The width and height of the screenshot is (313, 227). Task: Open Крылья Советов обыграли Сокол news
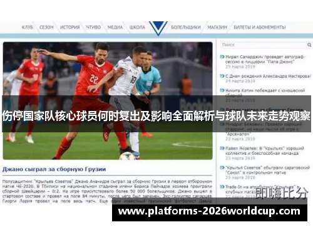click(267, 170)
